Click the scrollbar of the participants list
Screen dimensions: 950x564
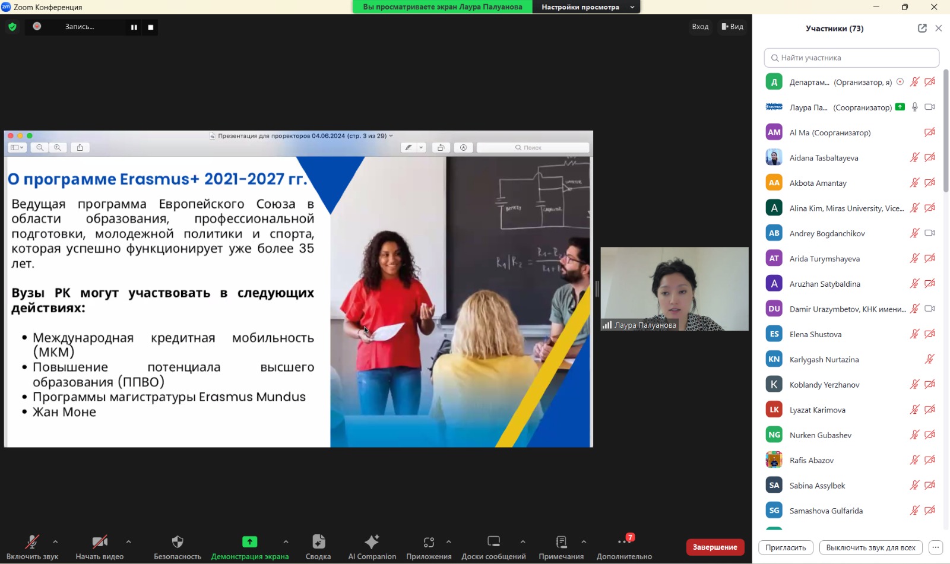click(946, 131)
